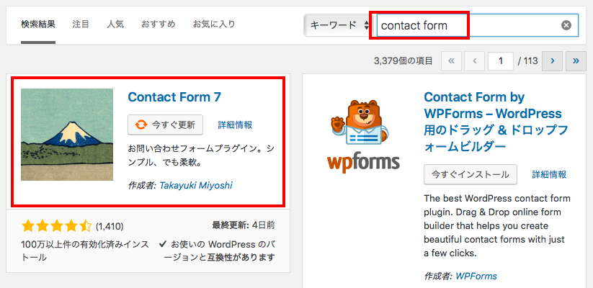This screenshot has height=288, width=593.
Task: Open the おすすめ tab
Action: coord(158,24)
